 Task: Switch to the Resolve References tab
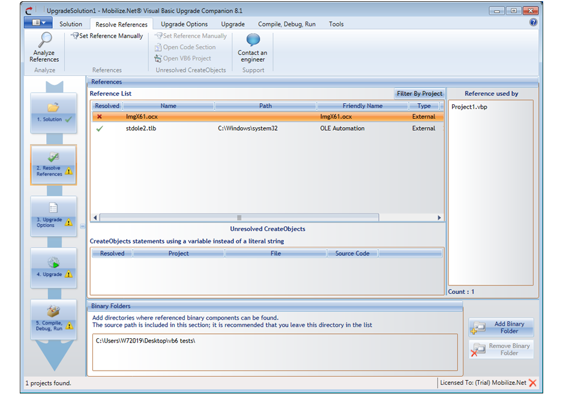(121, 25)
